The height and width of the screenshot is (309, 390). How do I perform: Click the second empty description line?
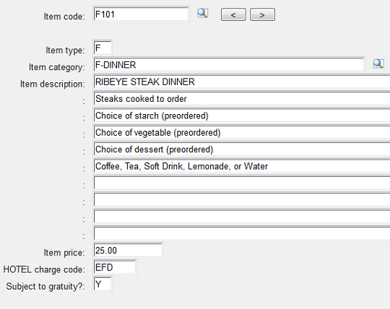tap(242, 200)
